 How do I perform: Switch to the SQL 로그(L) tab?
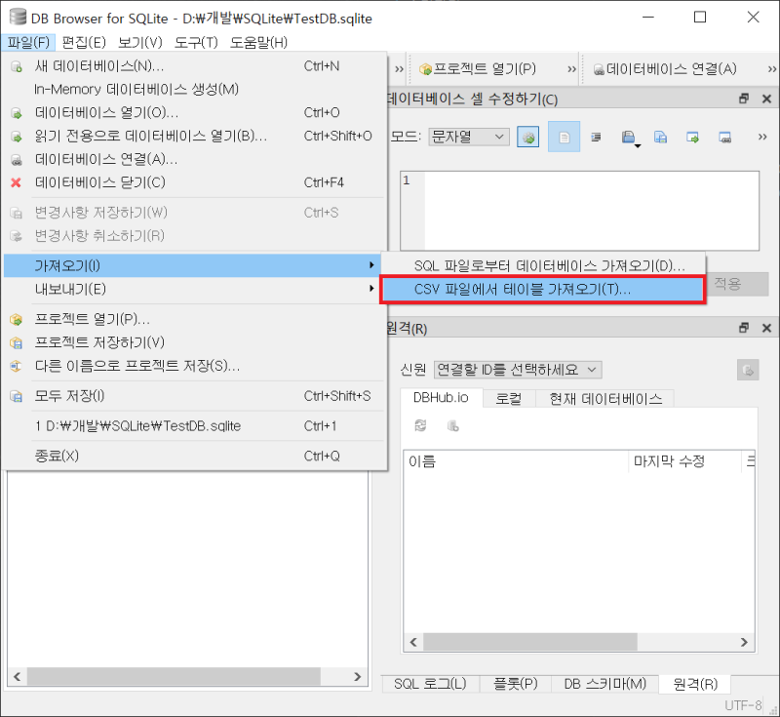(430, 684)
